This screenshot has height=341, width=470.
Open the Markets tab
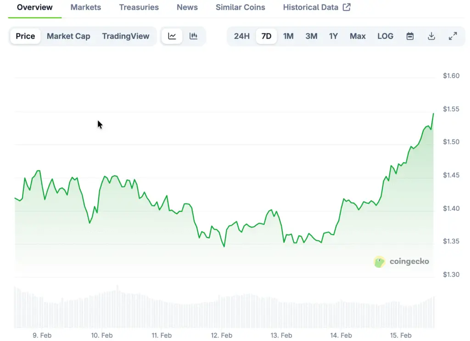click(86, 7)
